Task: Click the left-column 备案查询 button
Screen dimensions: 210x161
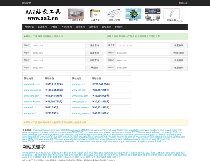Action: (x=94, y=53)
